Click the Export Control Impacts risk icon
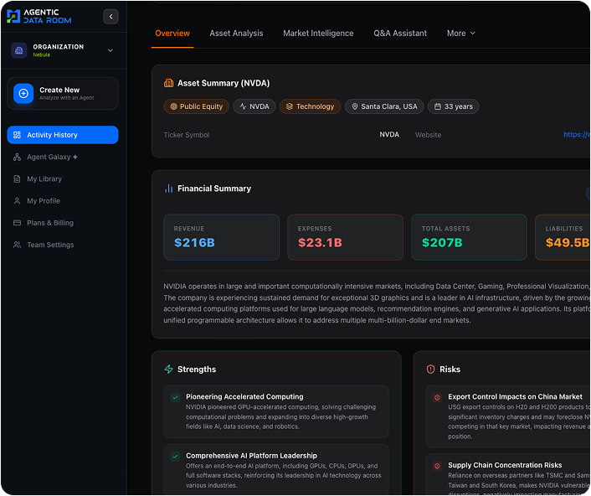Viewport: 591px width, 496px height. coord(437,398)
